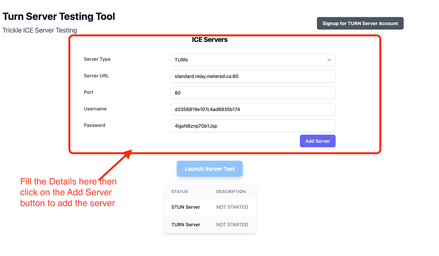Click inside the Port field showing 80
Screen dimensions: 439x256
tap(252, 93)
